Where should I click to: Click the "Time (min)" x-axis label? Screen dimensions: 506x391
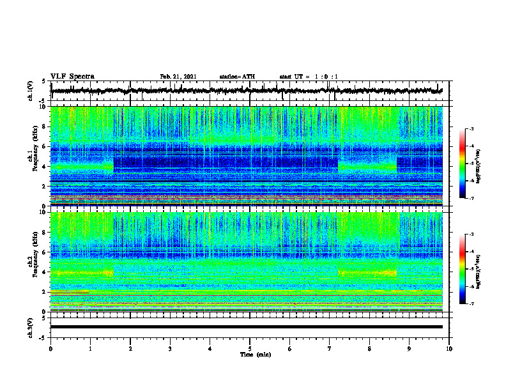pos(256,355)
